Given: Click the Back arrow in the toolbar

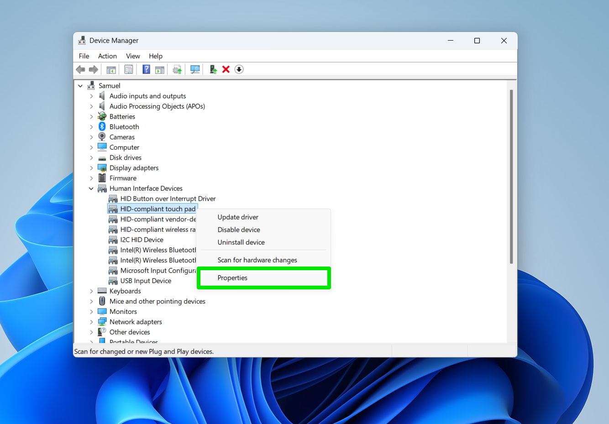Looking at the screenshot, I should pyautogui.click(x=81, y=69).
